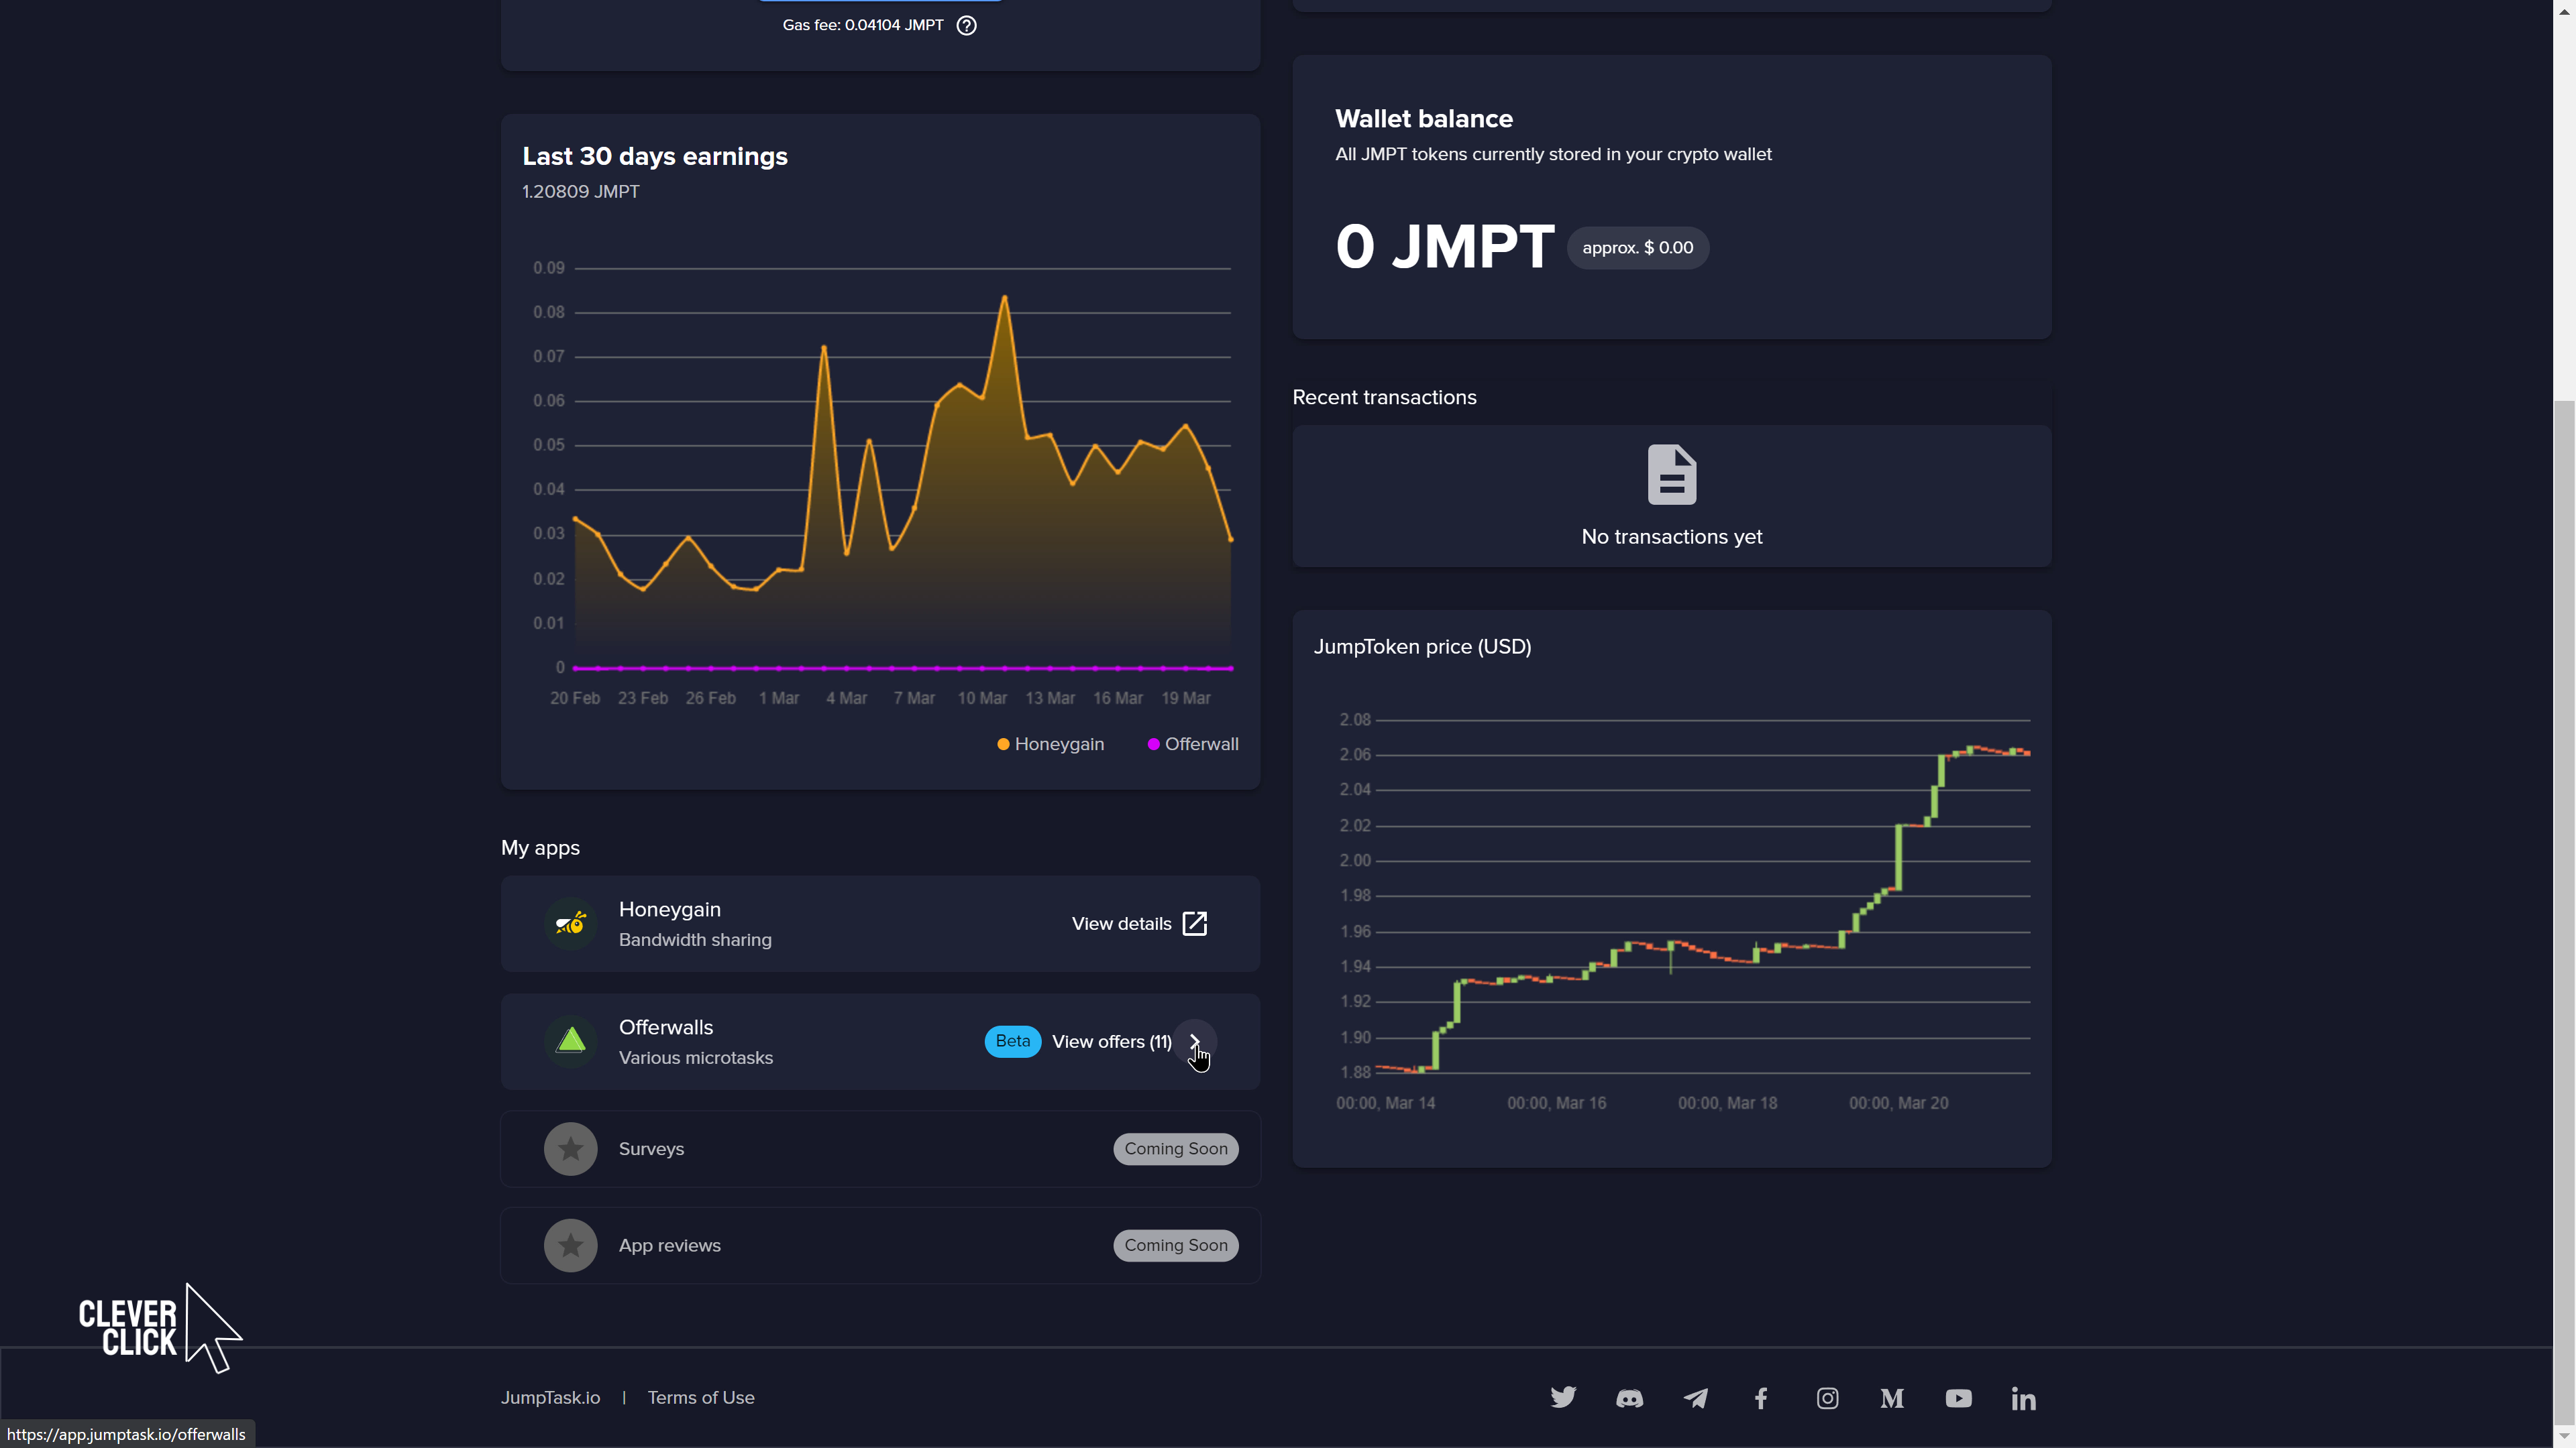The image size is (2576, 1448).
Task: Click the gas fee help question-mark icon
Action: [x=966, y=26]
